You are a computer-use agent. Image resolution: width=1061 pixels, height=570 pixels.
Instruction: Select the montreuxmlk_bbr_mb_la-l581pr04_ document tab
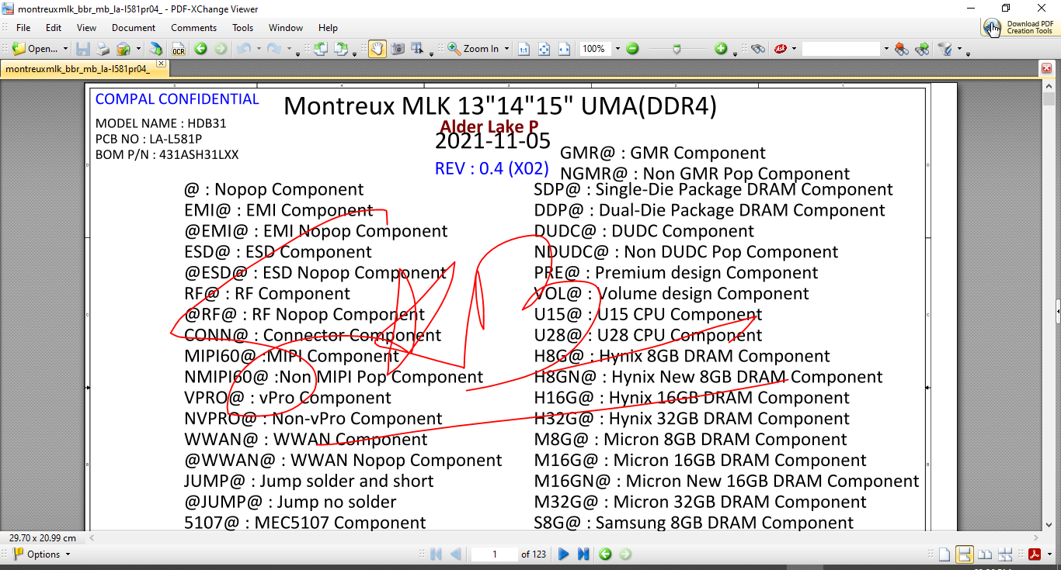[x=78, y=68]
